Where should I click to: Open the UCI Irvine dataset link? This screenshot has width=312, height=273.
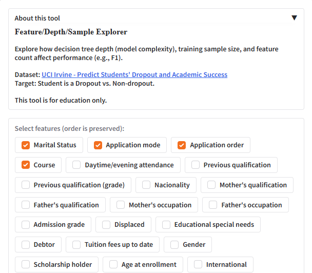[x=134, y=75]
